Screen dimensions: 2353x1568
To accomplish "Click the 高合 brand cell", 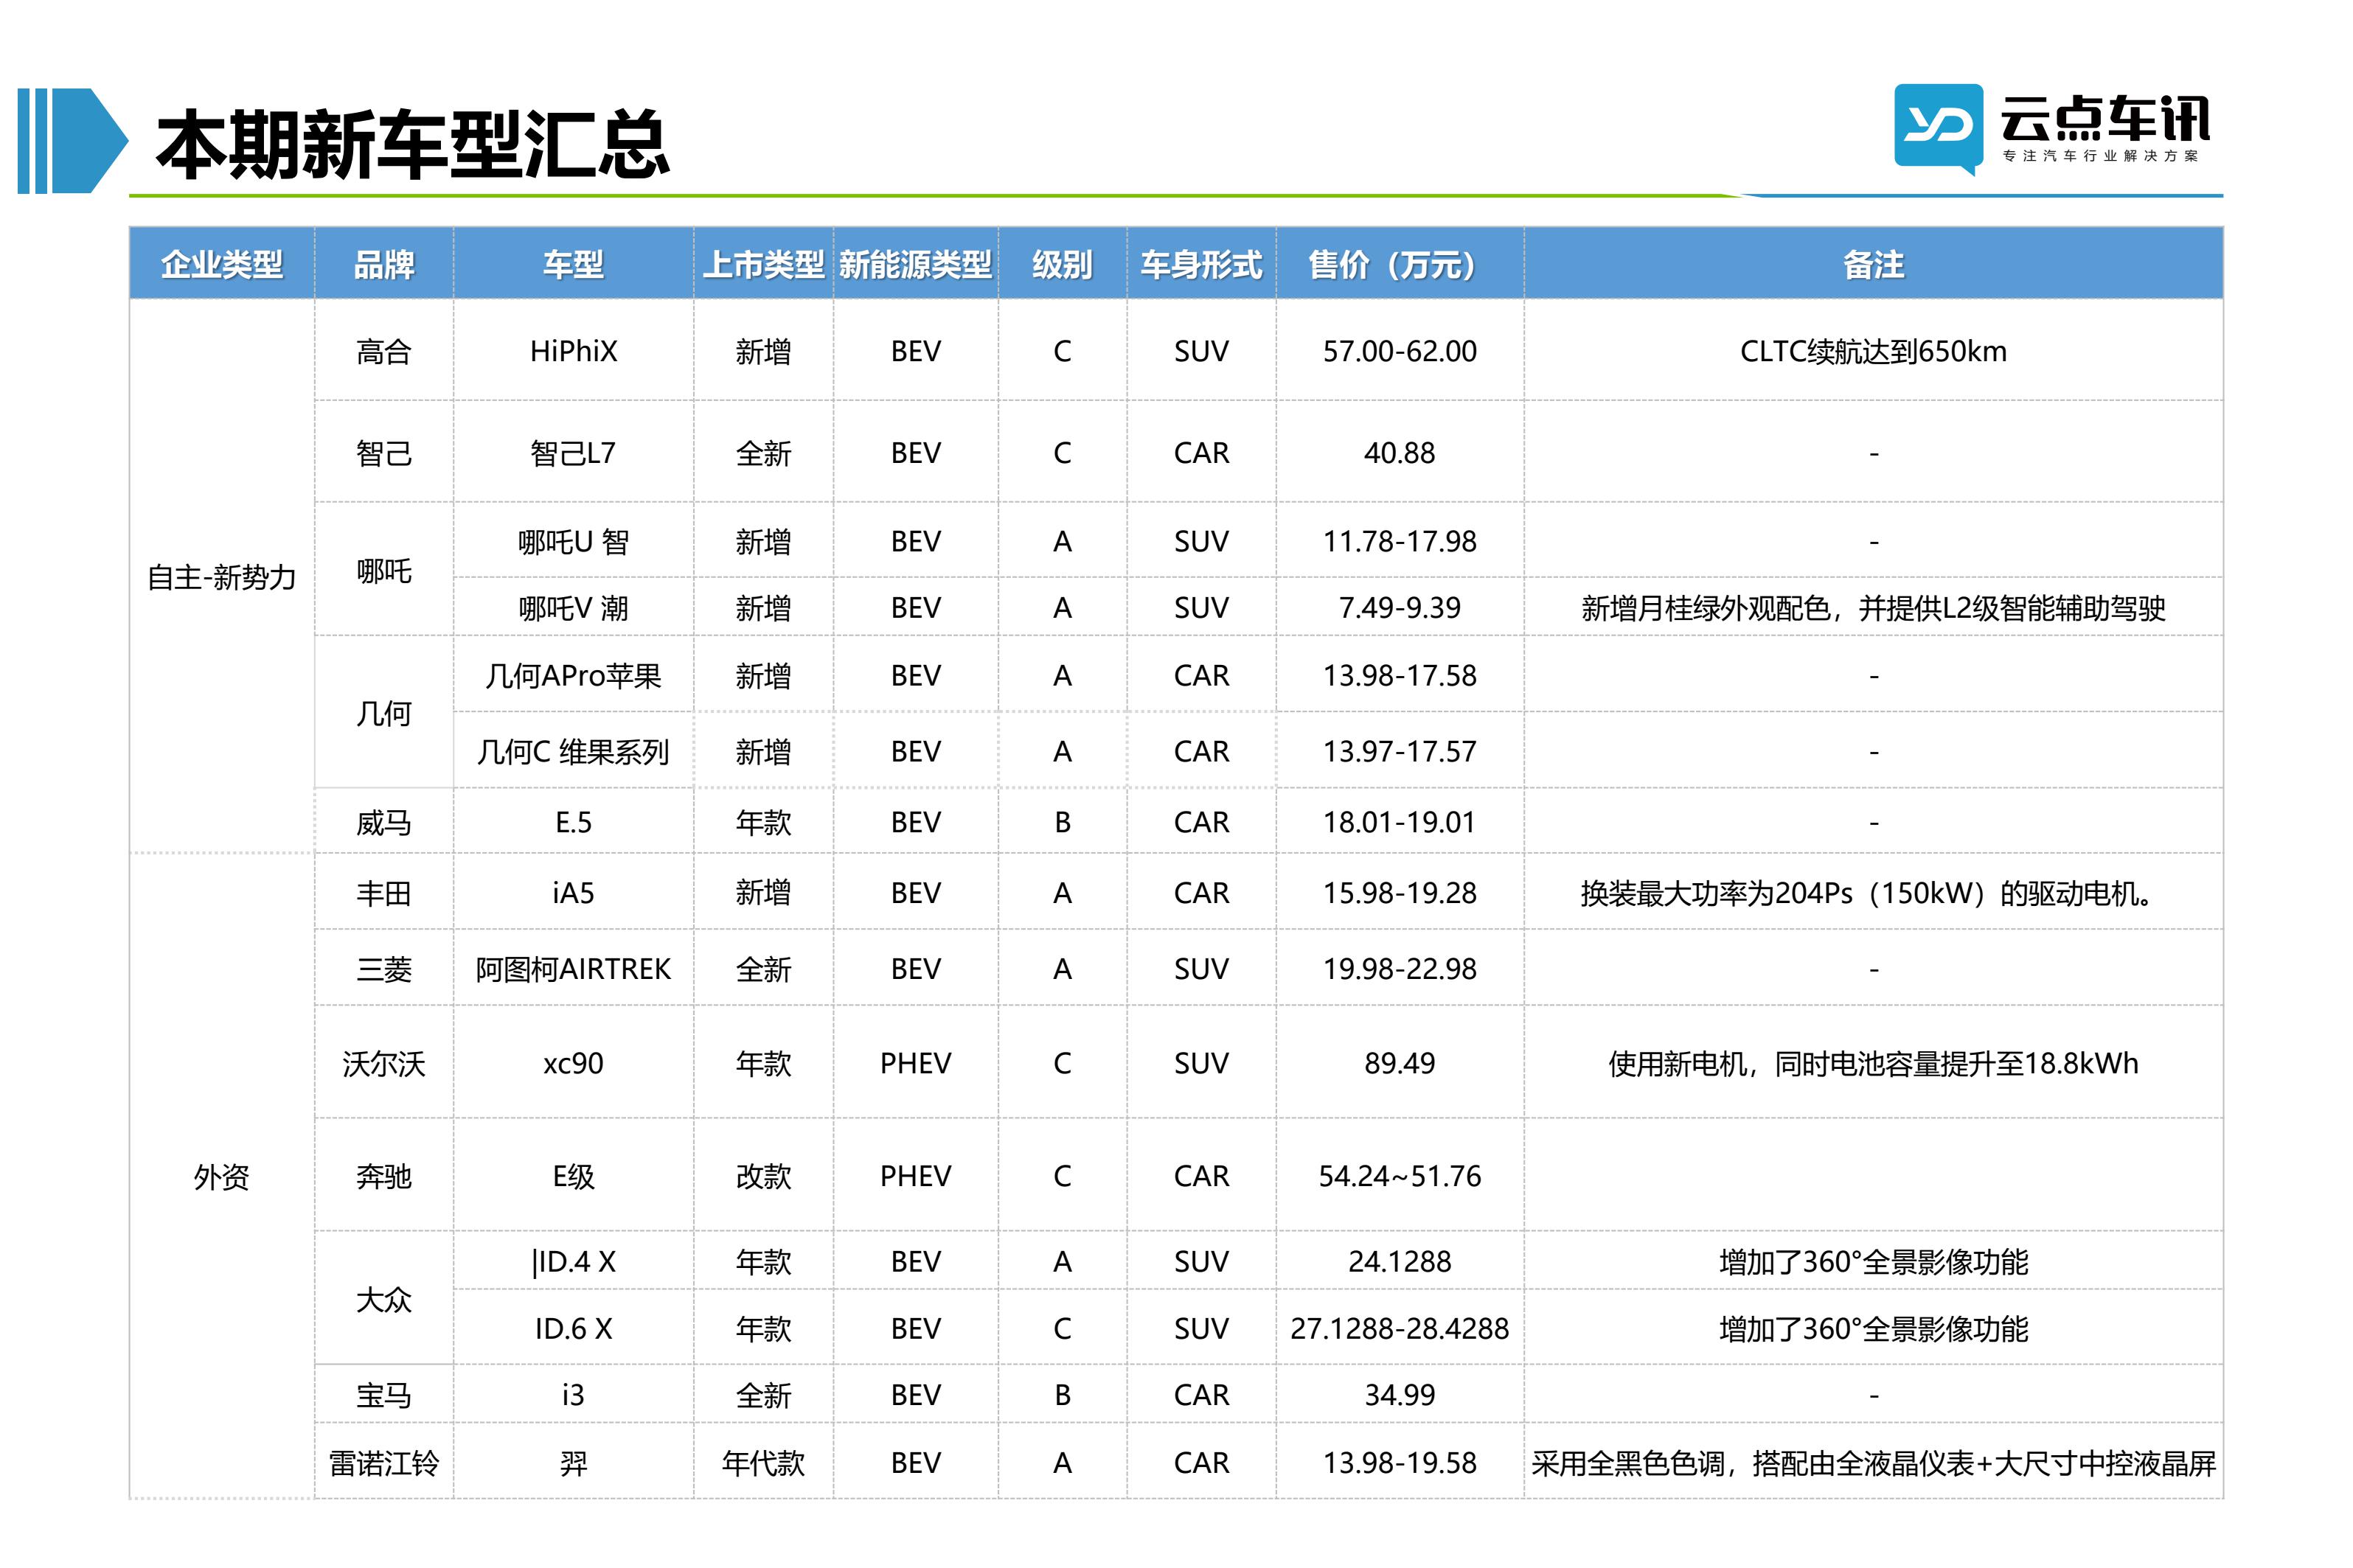I will coord(384,351).
